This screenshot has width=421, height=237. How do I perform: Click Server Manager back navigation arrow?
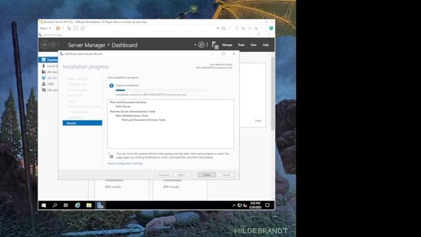pyautogui.click(x=45, y=45)
